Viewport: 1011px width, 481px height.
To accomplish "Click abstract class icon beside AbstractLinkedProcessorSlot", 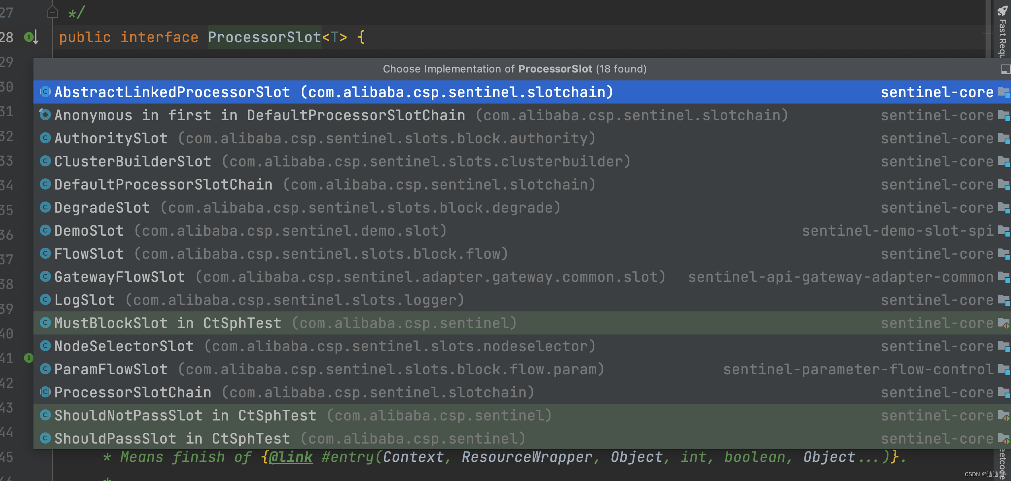I will (x=45, y=92).
